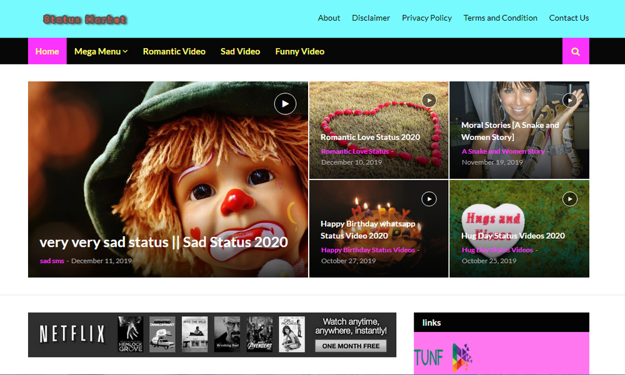Visit the Disclaimer page
The height and width of the screenshot is (375, 625).
[371, 18]
